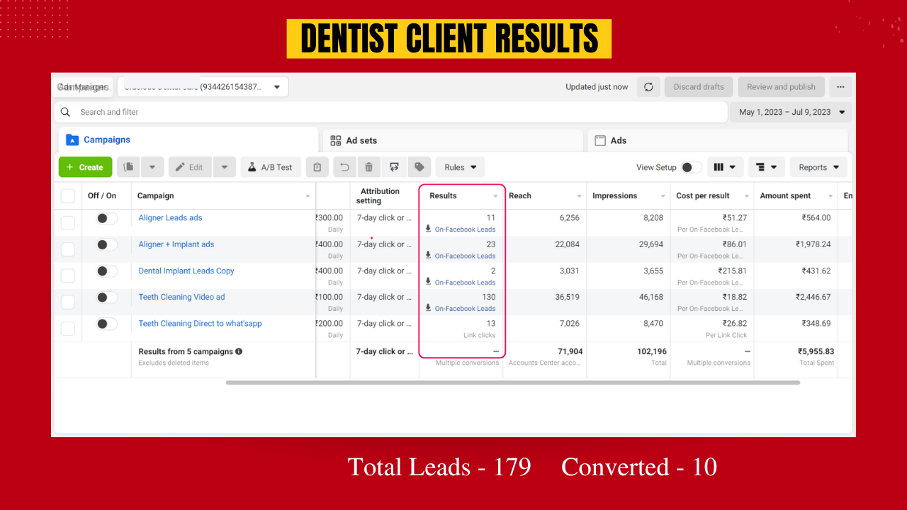Screen dimensions: 907x510
Task: Toggle the View Setup switch
Action: click(691, 167)
